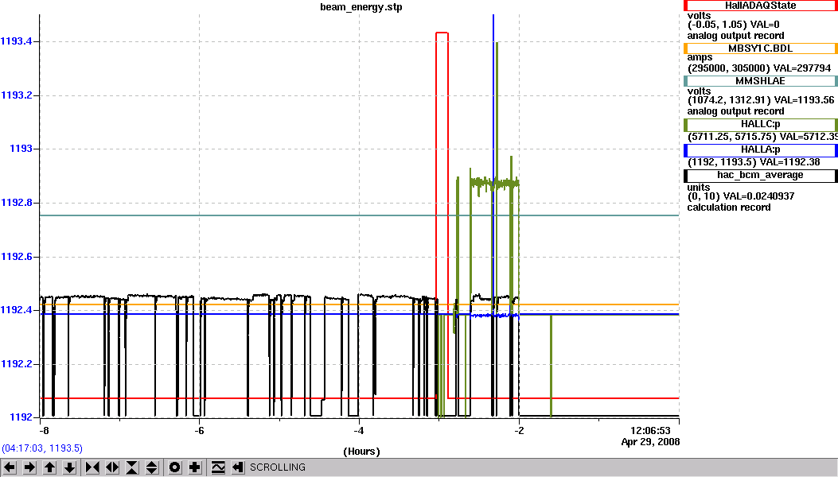Screen dimensions: 838x477
Task: Click the 1192.8 y-axis label
Action: click(16, 203)
